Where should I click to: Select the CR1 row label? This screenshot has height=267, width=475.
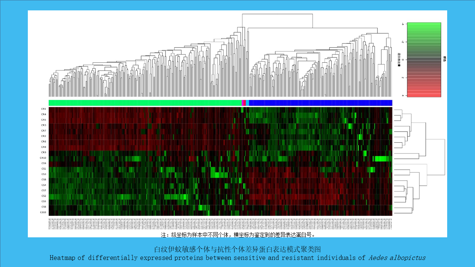click(44, 109)
